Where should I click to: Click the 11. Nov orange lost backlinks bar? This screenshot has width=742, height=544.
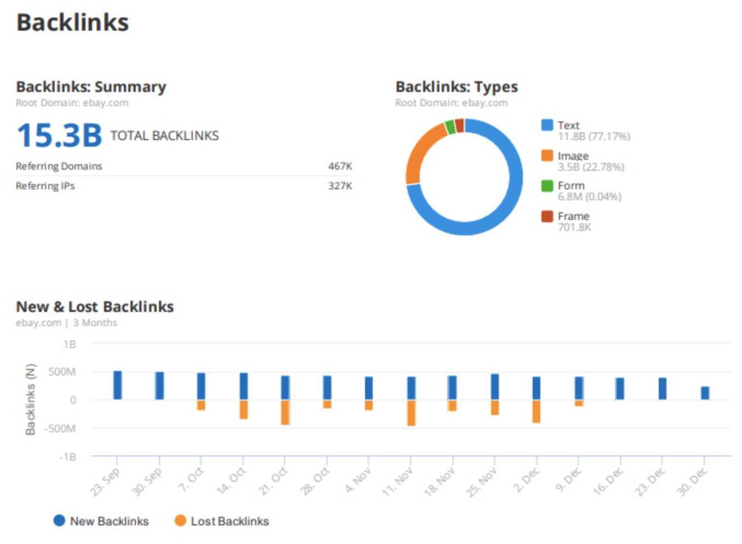[x=412, y=413]
